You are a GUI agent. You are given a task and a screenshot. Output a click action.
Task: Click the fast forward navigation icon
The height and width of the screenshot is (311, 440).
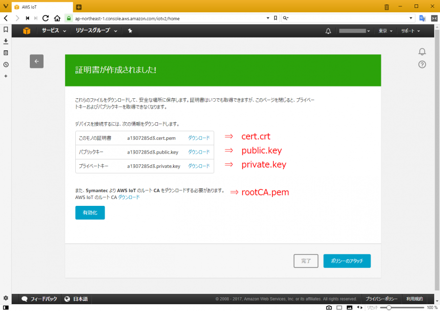(36, 18)
